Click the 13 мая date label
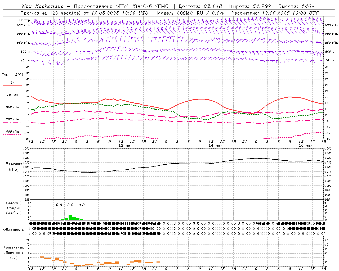The image size is (339, 271). click(x=126, y=146)
